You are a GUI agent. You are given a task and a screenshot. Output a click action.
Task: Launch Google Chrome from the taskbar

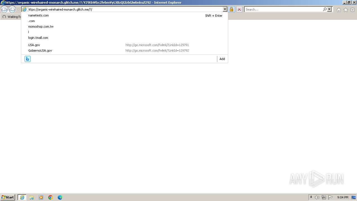50,197
